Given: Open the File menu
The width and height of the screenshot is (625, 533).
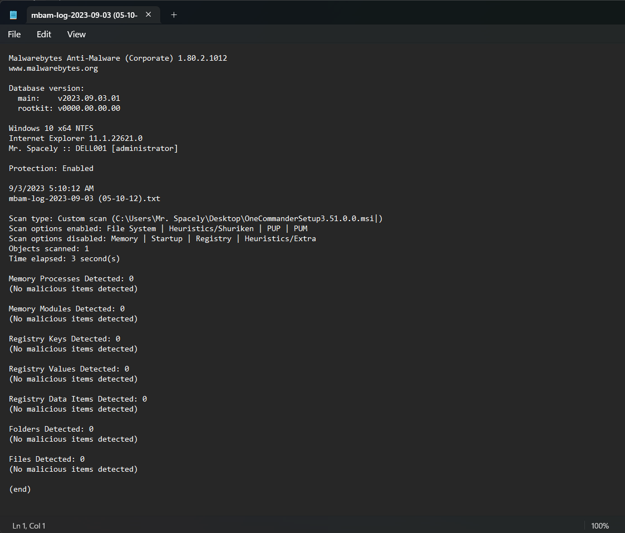Looking at the screenshot, I should click(x=14, y=35).
